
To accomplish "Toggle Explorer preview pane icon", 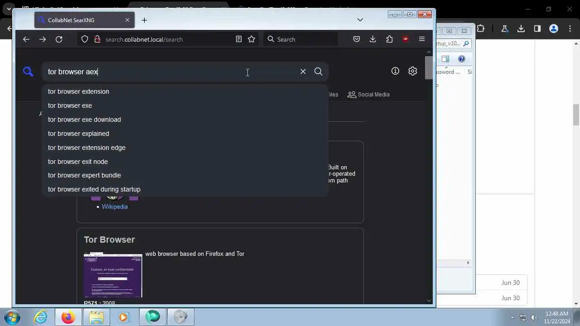I will [445, 59].
